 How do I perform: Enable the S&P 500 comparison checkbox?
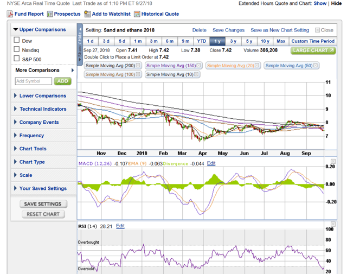17,58
